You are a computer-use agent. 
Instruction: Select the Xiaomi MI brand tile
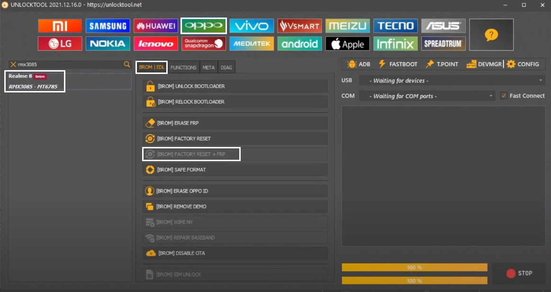tap(60, 26)
